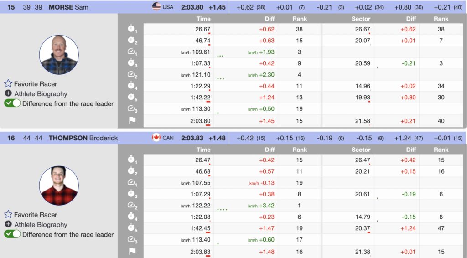Viewport: 467px width, 258px height.
Task: Click the star icon beside Thompson's Favorite Racer
Action: pos(8,215)
